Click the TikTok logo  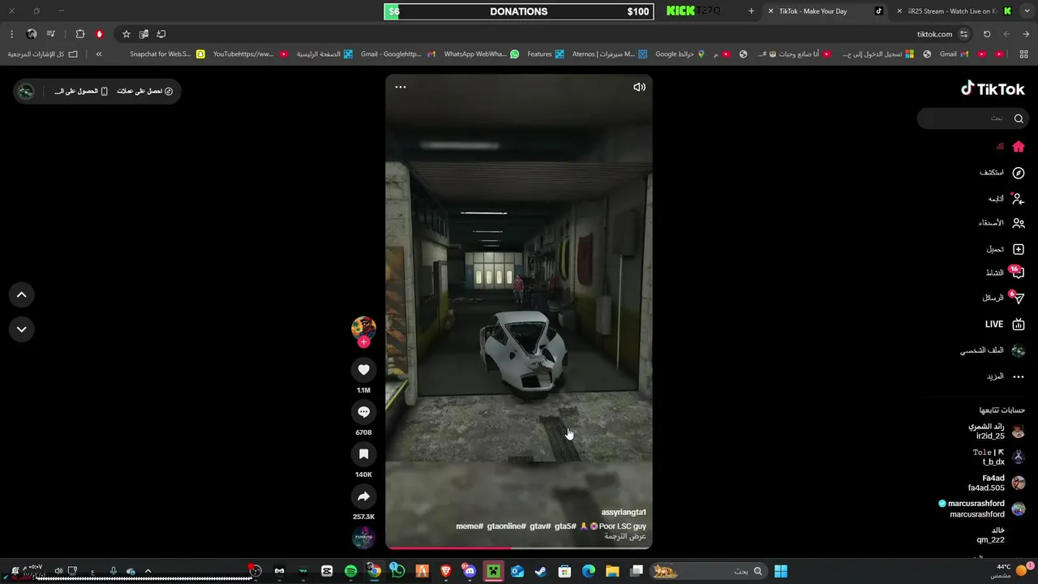993,89
